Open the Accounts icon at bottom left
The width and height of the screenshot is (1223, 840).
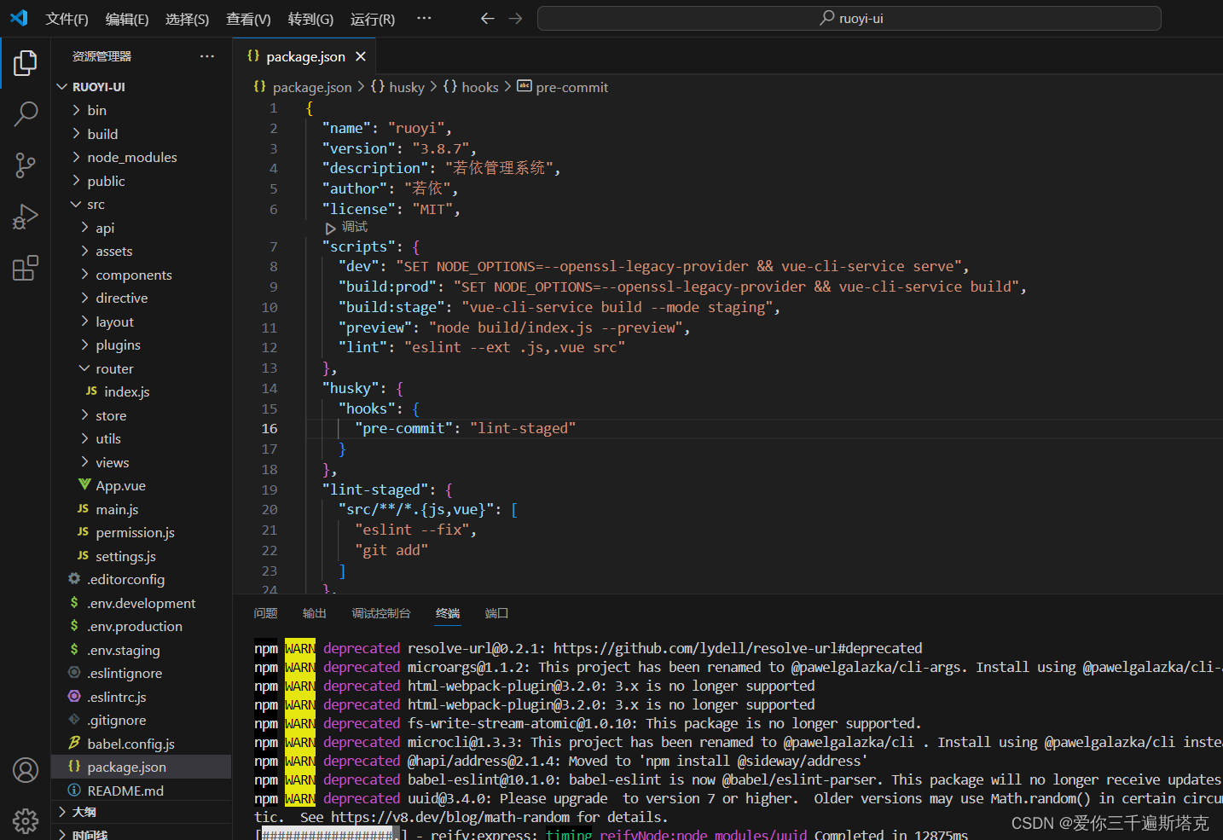click(25, 769)
